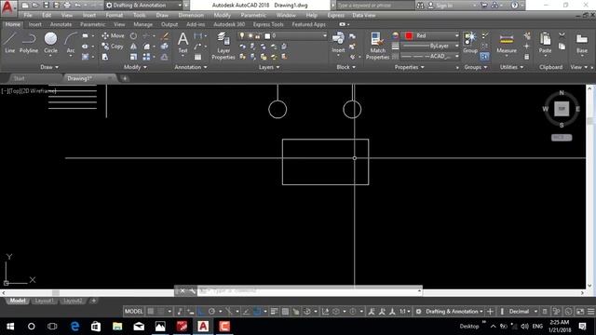The height and width of the screenshot is (335, 596).
Task: Insert a Table from Annotation panel
Action: tap(198, 57)
